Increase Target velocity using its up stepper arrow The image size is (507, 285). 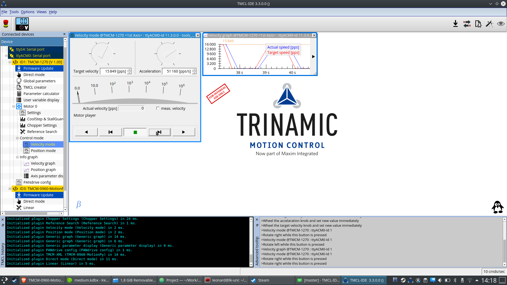point(129,70)
